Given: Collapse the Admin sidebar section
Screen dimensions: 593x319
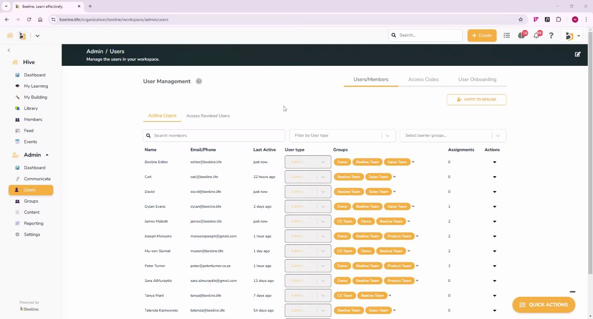Looking at the screenshot, I should pos(47,155).
